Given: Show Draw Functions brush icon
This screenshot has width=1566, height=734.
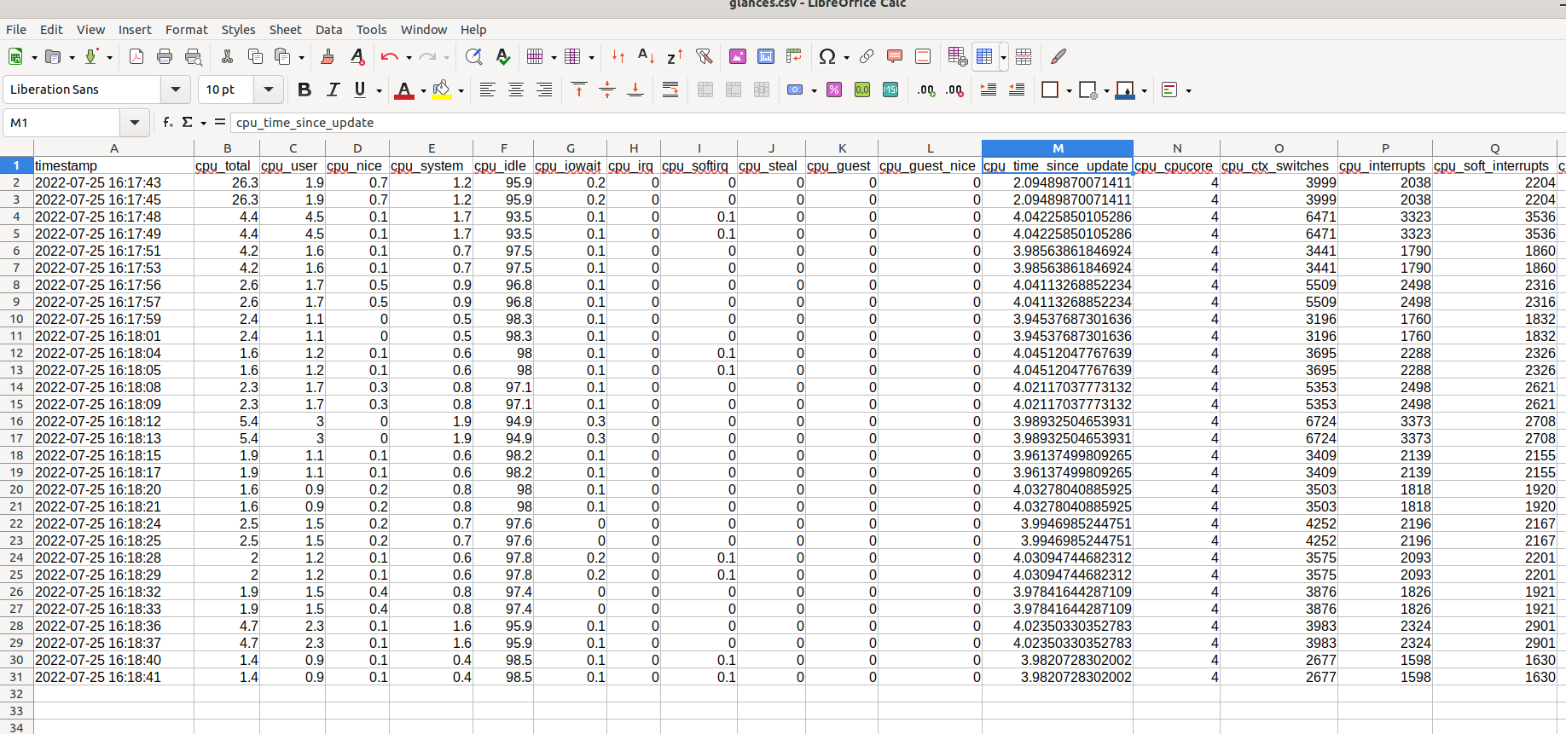Looking at the screenshot, I should click(x=1058, y=57).
